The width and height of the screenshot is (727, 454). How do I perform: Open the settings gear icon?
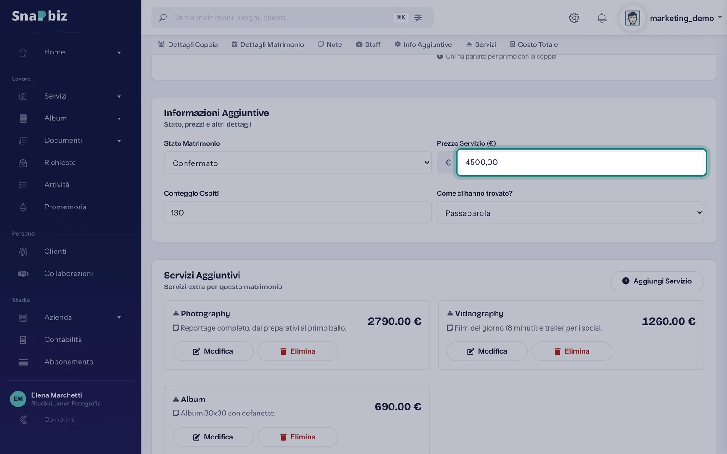574,18
